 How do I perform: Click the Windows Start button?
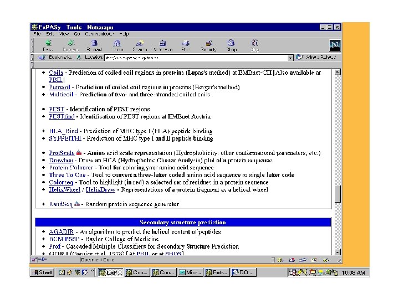tap(42, 272)
